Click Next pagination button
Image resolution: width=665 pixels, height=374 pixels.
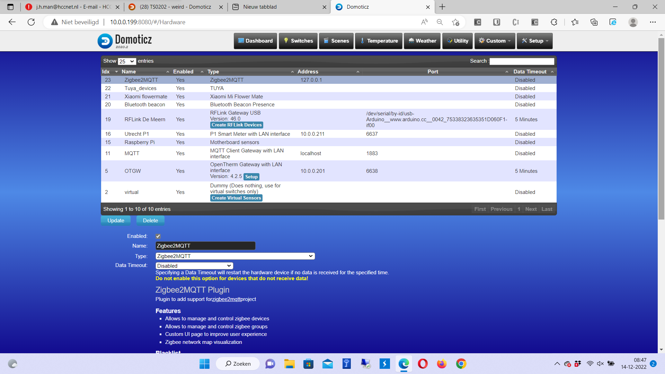(x=531, y=209)
